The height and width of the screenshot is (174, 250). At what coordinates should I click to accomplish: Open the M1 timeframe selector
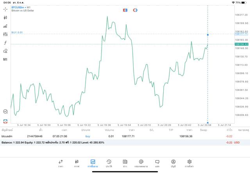point(5,60)
